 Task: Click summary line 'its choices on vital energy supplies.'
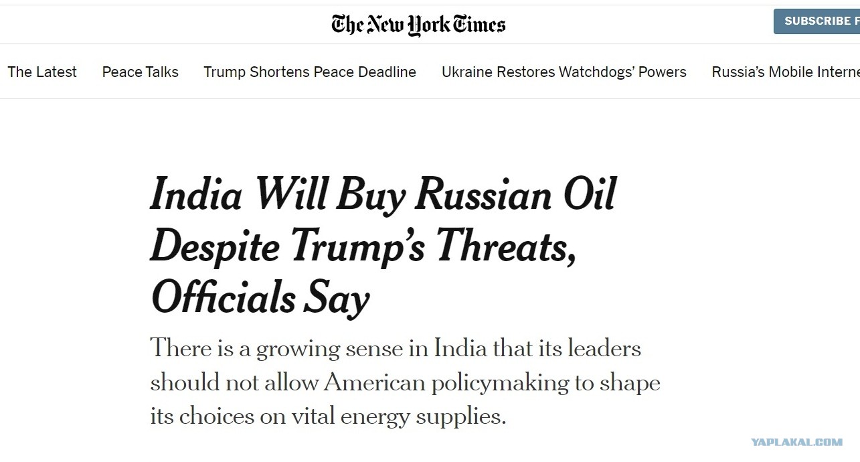[328, 417]
